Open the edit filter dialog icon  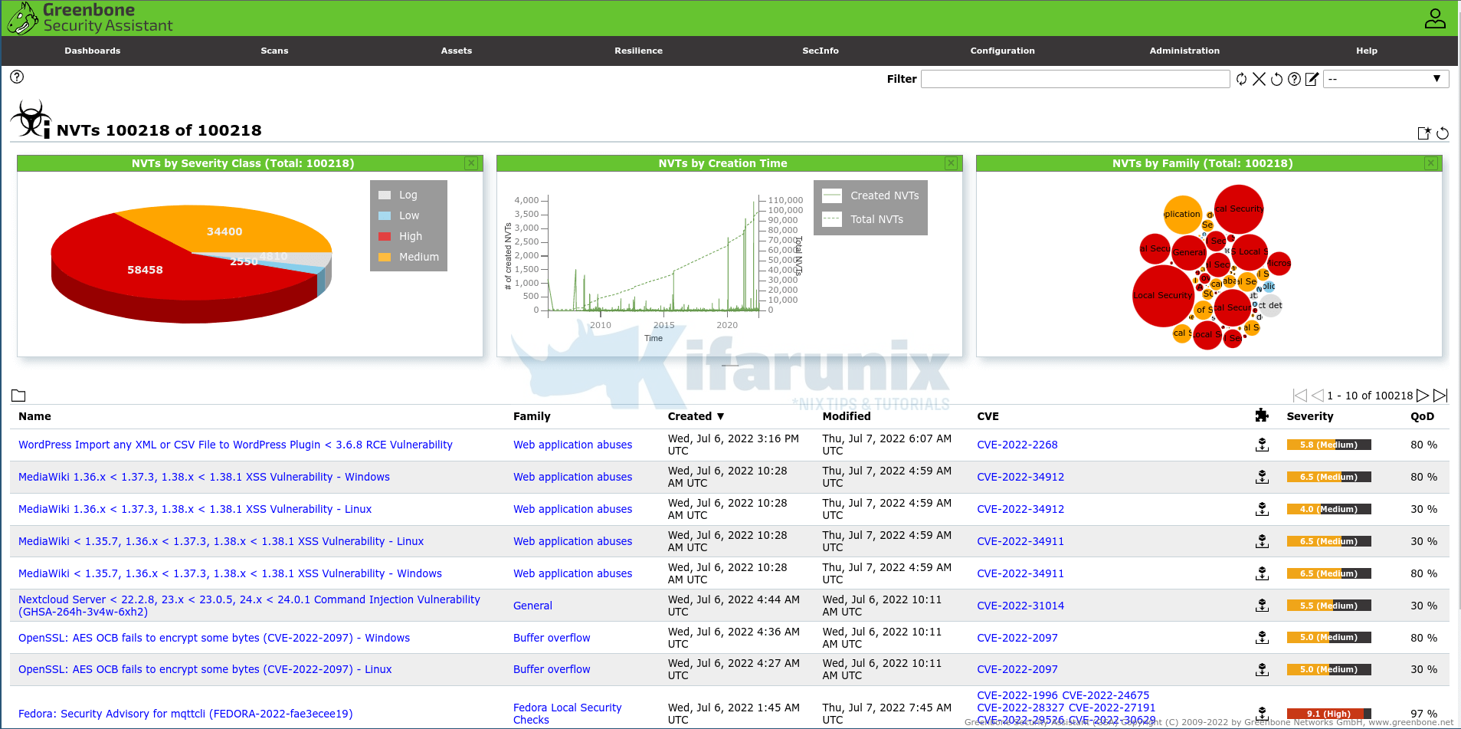pos(1312,79)
